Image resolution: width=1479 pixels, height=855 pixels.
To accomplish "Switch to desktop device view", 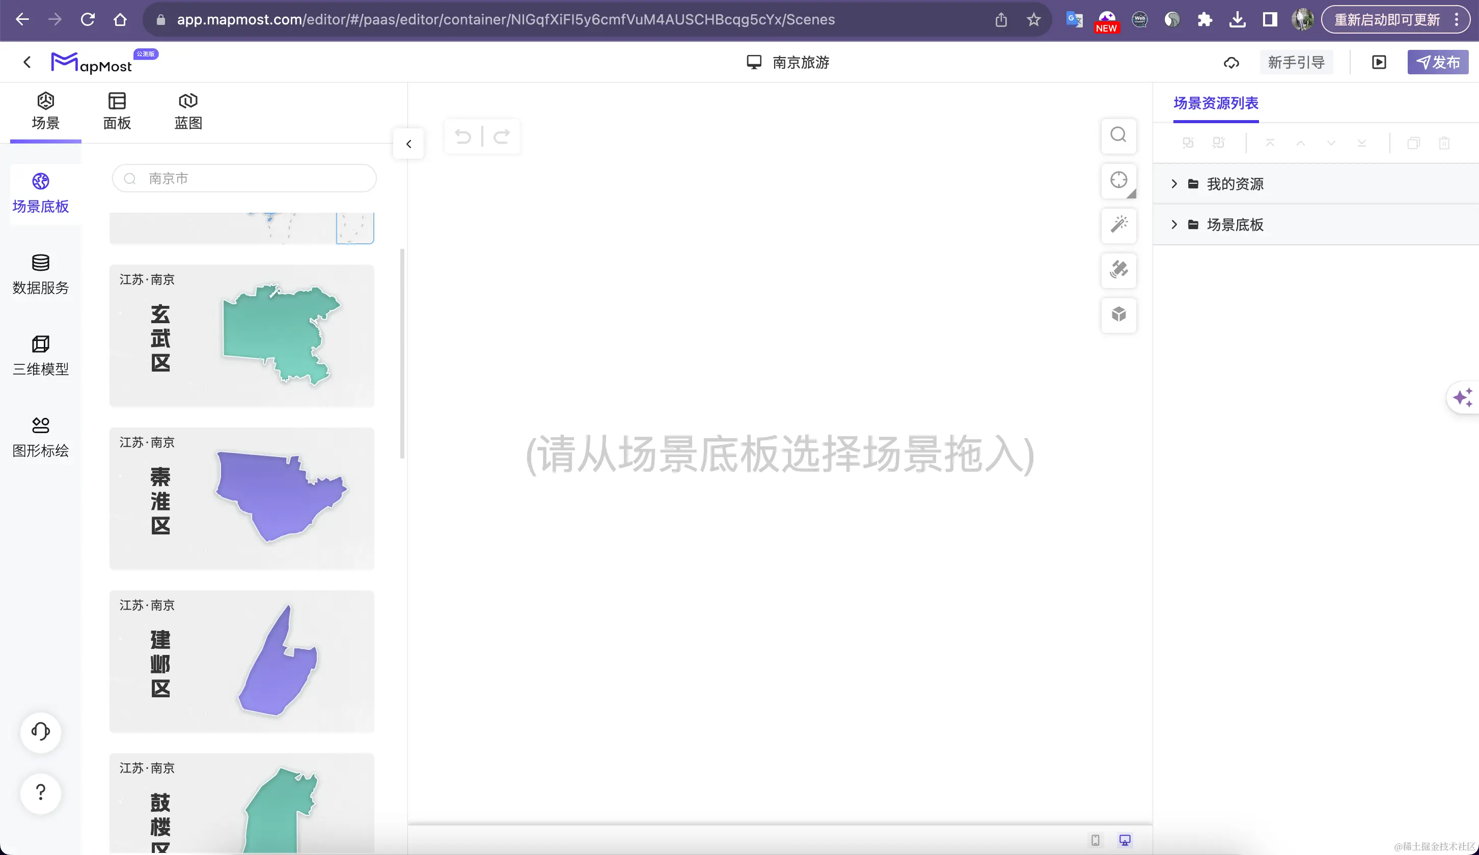I will point(1125,840).
